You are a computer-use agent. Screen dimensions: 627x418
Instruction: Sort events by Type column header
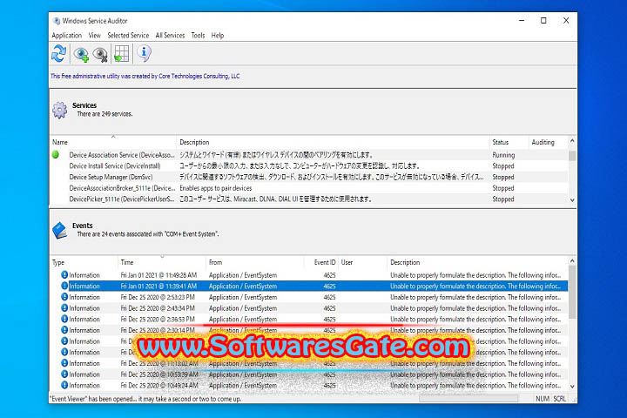pyautogui.click(x=84, y=263)
